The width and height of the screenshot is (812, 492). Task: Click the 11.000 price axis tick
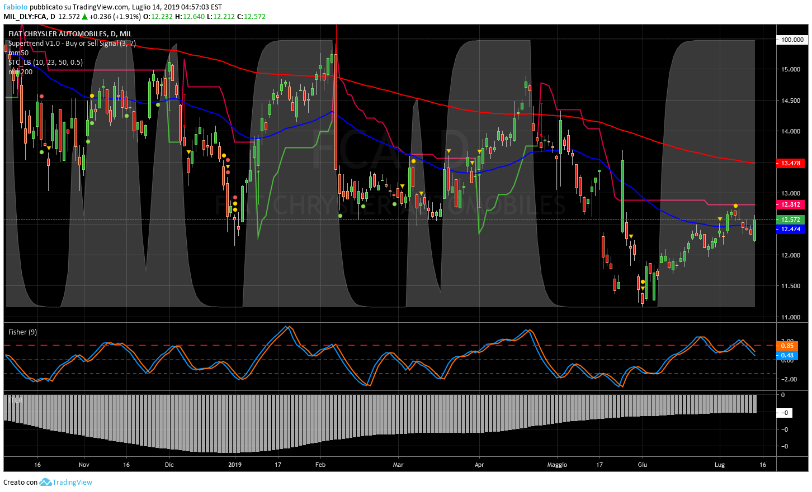pos(791,317)
